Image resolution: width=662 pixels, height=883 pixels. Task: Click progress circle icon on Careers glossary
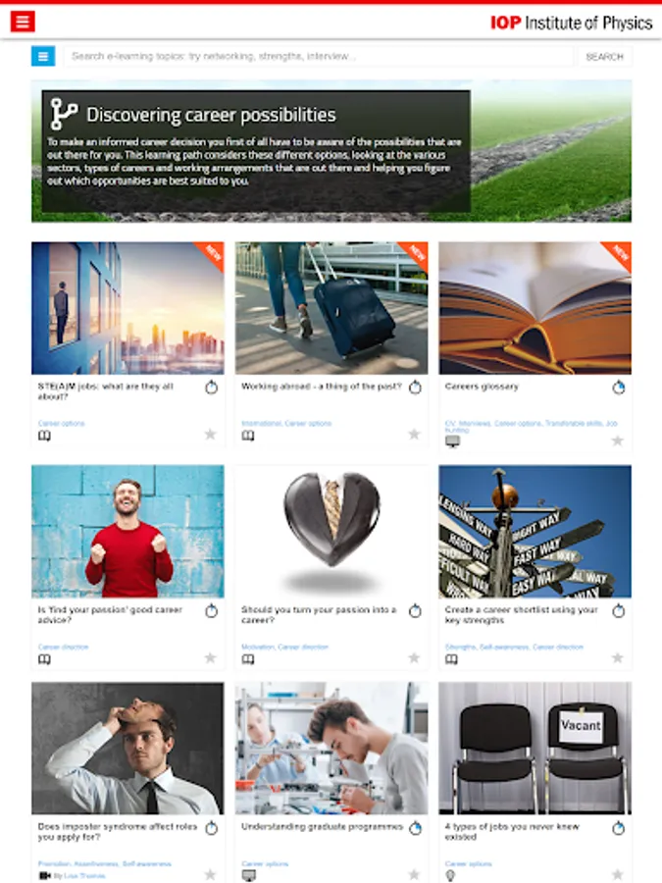[618, 387]
